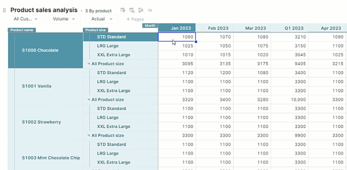This screenshot has width=347, height=170.
Task: Grab the six-dot handle beside Product sales analysis
Action: tap(4, 10)
